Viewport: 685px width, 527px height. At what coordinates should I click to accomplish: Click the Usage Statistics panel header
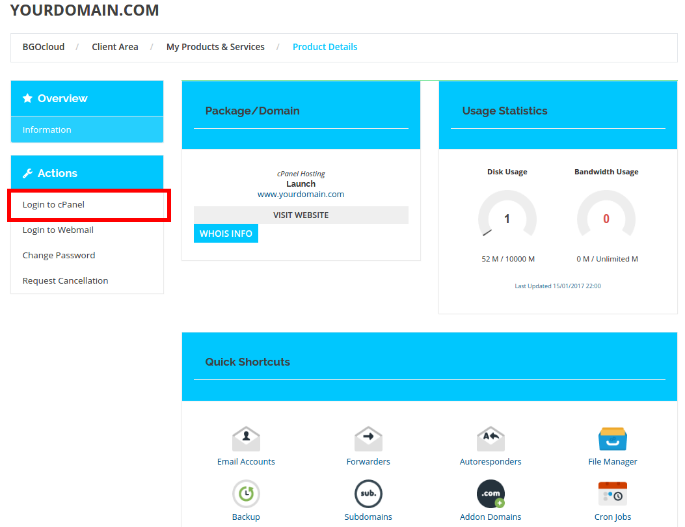pos(558,115)
